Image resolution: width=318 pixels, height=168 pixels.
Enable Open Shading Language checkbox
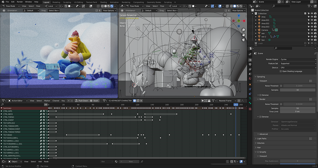(x=281, y=71)
